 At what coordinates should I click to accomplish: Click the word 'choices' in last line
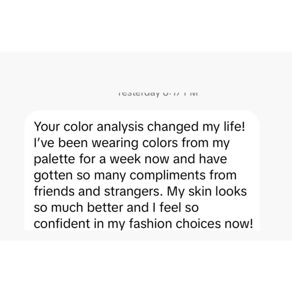(198, 224)
